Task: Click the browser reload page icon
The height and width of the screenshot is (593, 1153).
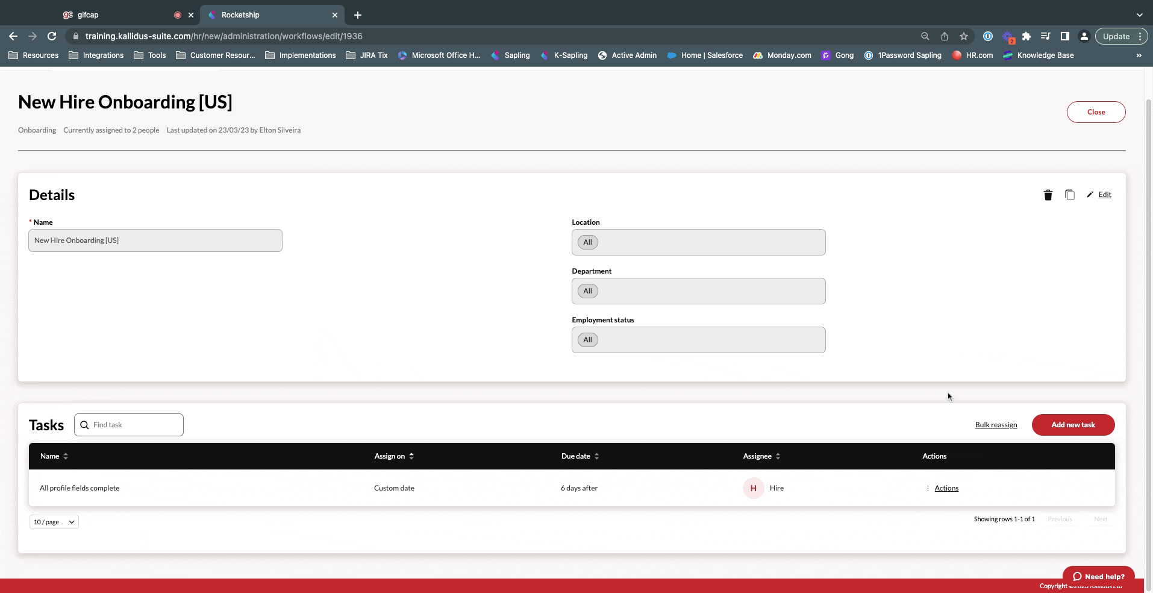Action: pos(52,36)
